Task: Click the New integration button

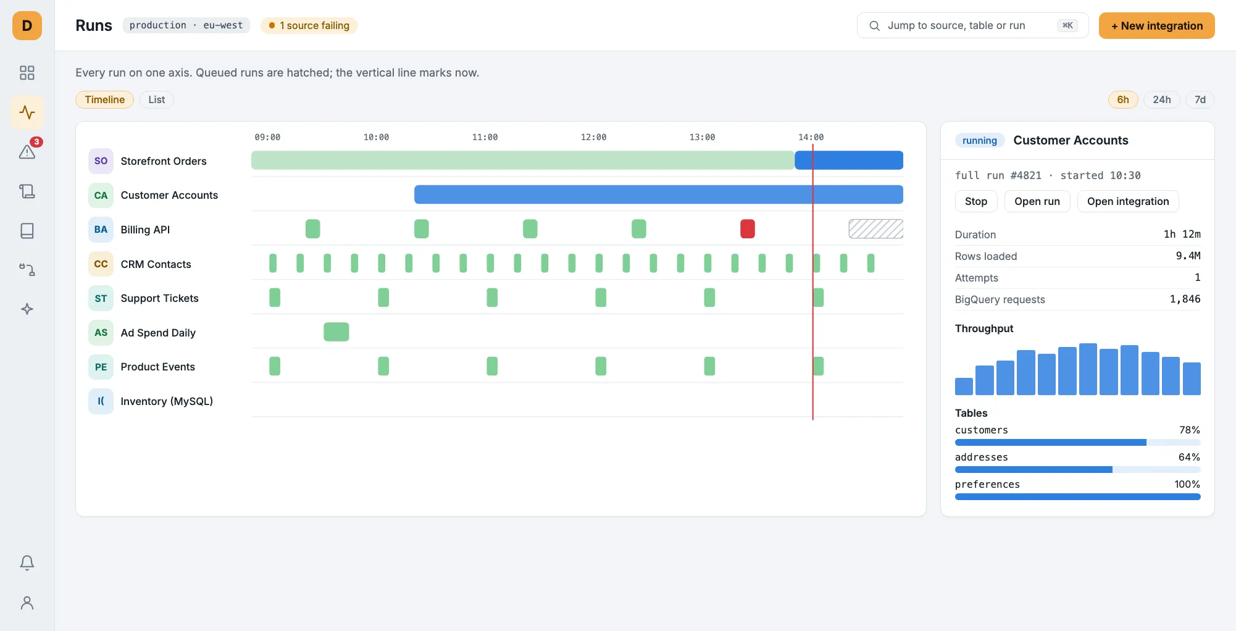Action: 1156,26
